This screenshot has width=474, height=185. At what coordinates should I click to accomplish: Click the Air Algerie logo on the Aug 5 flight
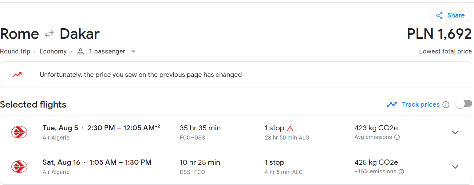(x=19, y=132)
